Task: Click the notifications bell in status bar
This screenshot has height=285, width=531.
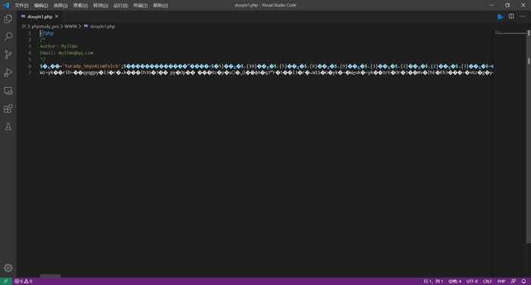Action: click(x=523, y=281)
